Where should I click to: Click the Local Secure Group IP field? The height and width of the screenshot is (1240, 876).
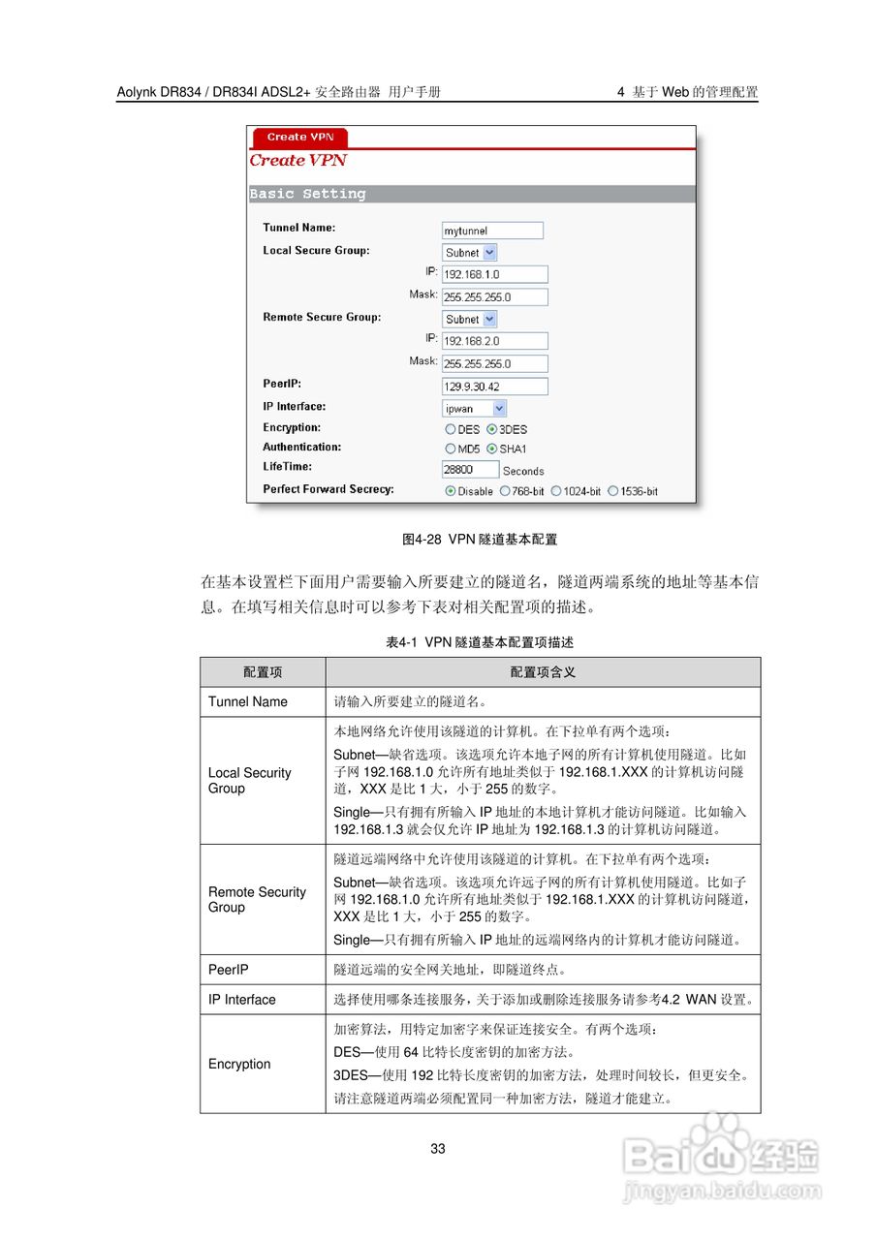(x=493, y=274)
